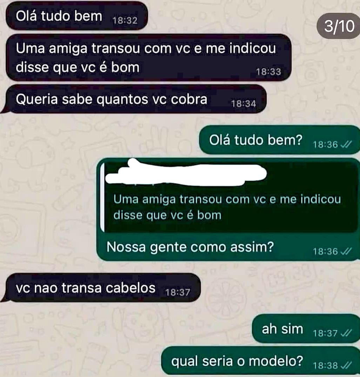Open the 'Uma amiga transou com vc' received message
The image size is (360, 377).
click(148, 58)
